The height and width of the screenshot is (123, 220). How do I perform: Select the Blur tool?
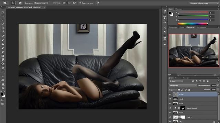point(3,60)
